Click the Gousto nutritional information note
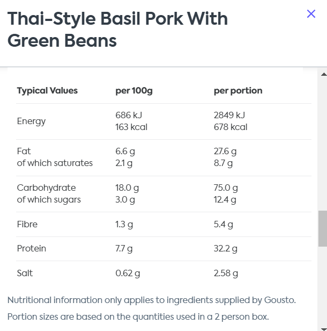This screenshot has width=327, height=331. (x=152, y=300)
